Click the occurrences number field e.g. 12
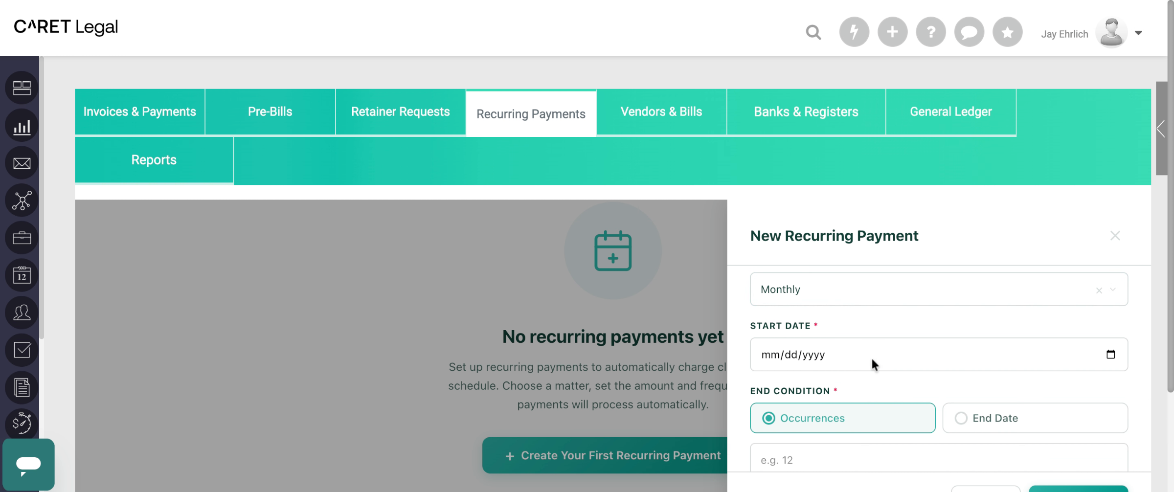The width and height of the screenshot is (1174, 492). coord(939,458)
